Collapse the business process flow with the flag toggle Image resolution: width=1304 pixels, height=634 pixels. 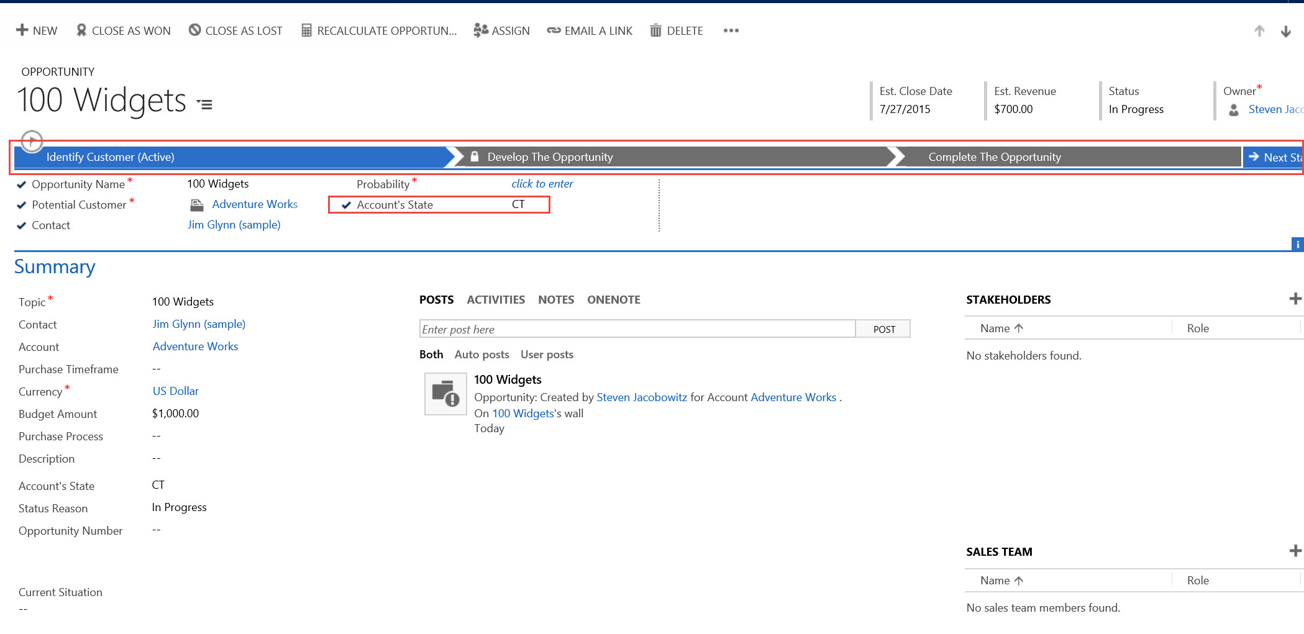pyautogui.click(x=32, y=141)
